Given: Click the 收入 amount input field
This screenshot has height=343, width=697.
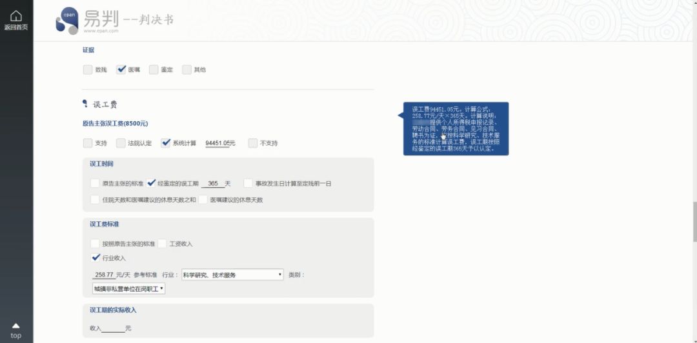Looking at the screenshot, I should click(x=114, y=328).
